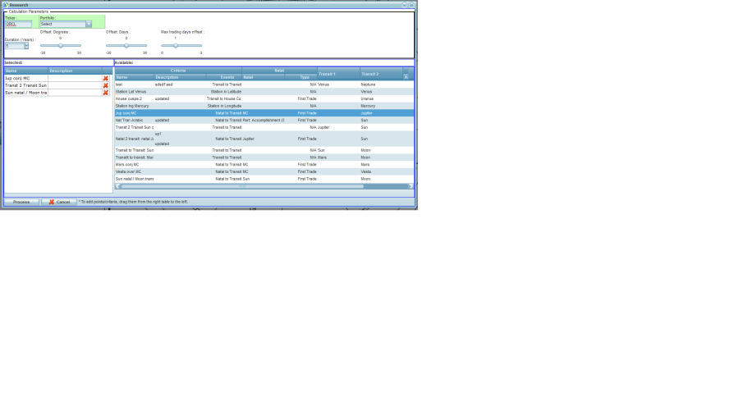
Task: Click the Offset: Days slider handle
Action: pos(126,46)
